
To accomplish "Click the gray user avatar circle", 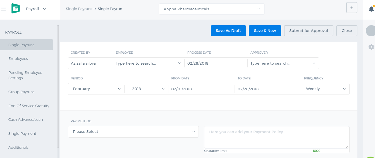I will click(371, 31).
